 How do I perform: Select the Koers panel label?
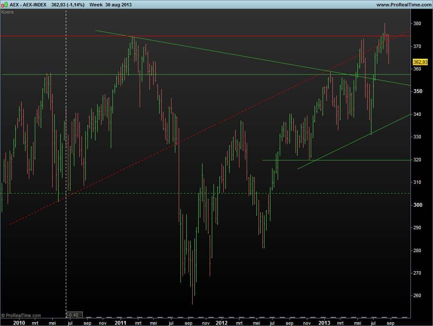pos(7,12)
